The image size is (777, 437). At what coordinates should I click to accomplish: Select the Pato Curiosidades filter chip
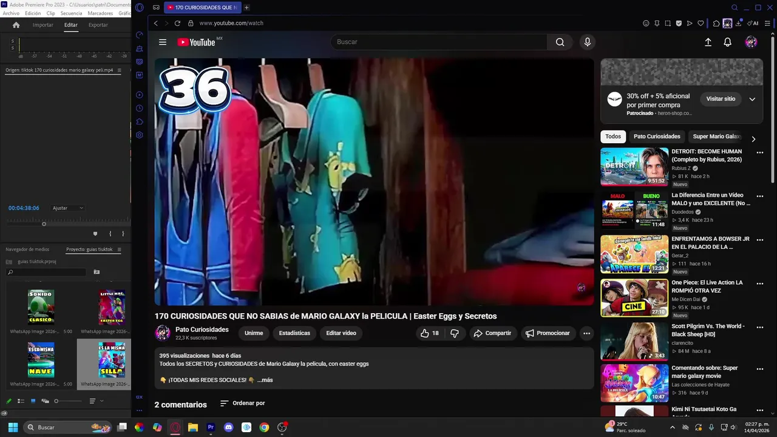pos(657,137)
